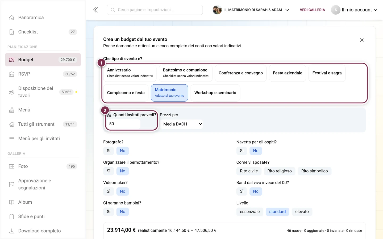383x239 pixels.
Task: Select Sì for Ci saranno bambini
Action: 109,212
